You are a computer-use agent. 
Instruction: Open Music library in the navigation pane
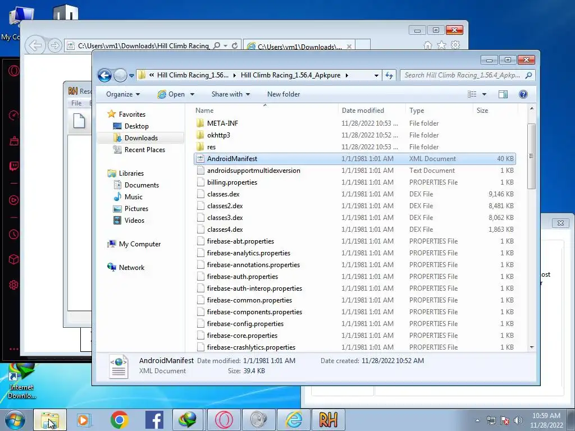click(133, 197)
